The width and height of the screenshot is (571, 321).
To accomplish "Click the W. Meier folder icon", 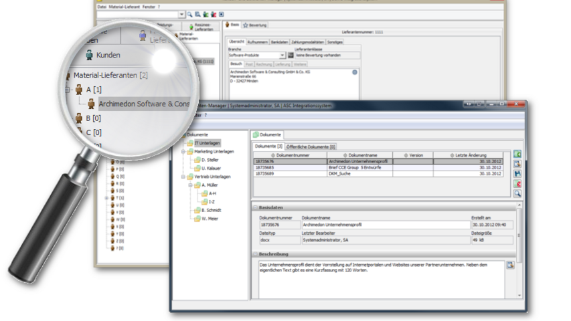I will point(197,219).
